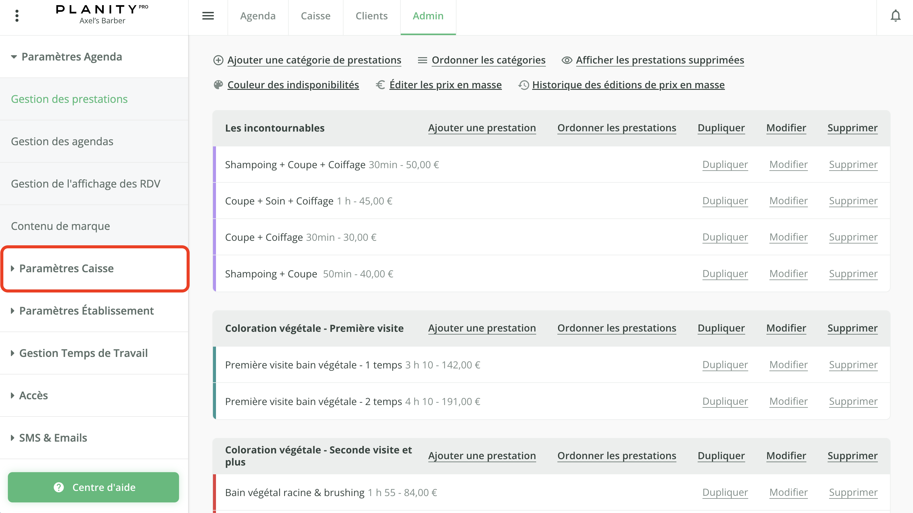Select Gestion des agendas in sidebar
Screen dimensions: 913x513
click(x=62, y=142)
